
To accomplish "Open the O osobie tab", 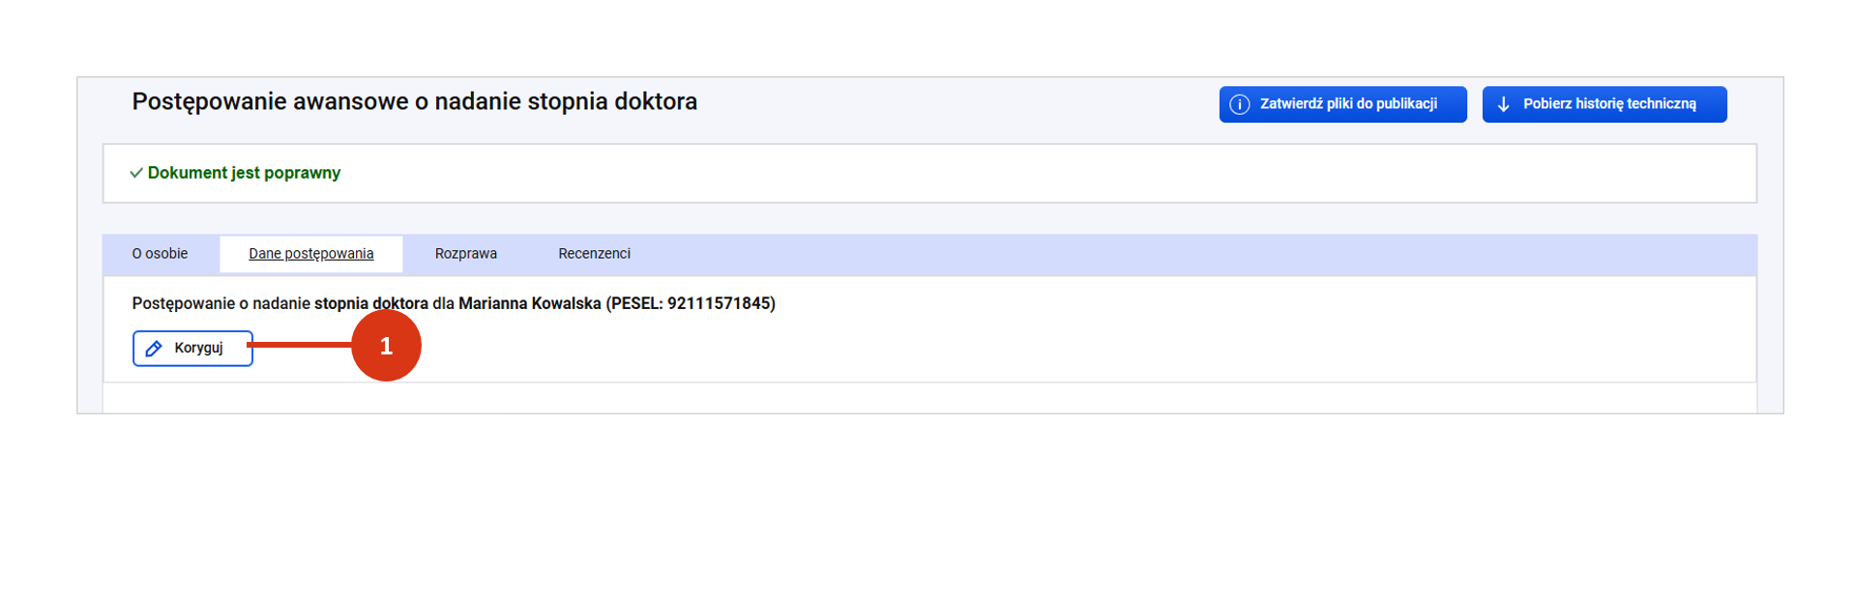I will [161, 254].
